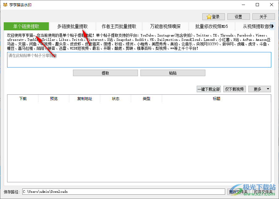279x199 pixels.
Task: Switch to the 单个链接提取 tab
Action: (26, 26)
